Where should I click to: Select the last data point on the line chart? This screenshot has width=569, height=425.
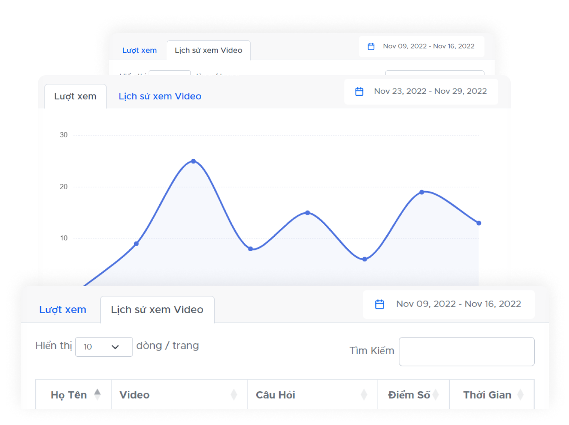coord(478,223)
